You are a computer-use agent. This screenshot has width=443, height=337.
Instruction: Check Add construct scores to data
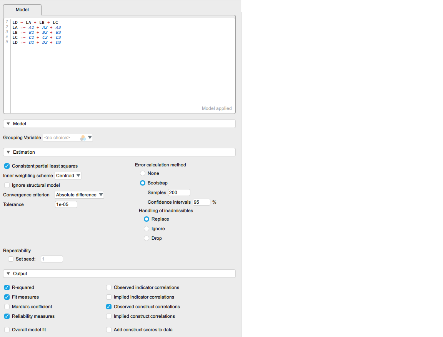pos(109,330)
